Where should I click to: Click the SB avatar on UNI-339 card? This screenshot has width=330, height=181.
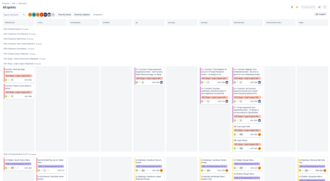(162, 170)
